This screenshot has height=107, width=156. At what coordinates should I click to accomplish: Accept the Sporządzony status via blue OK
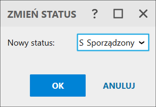pos(58,85)
